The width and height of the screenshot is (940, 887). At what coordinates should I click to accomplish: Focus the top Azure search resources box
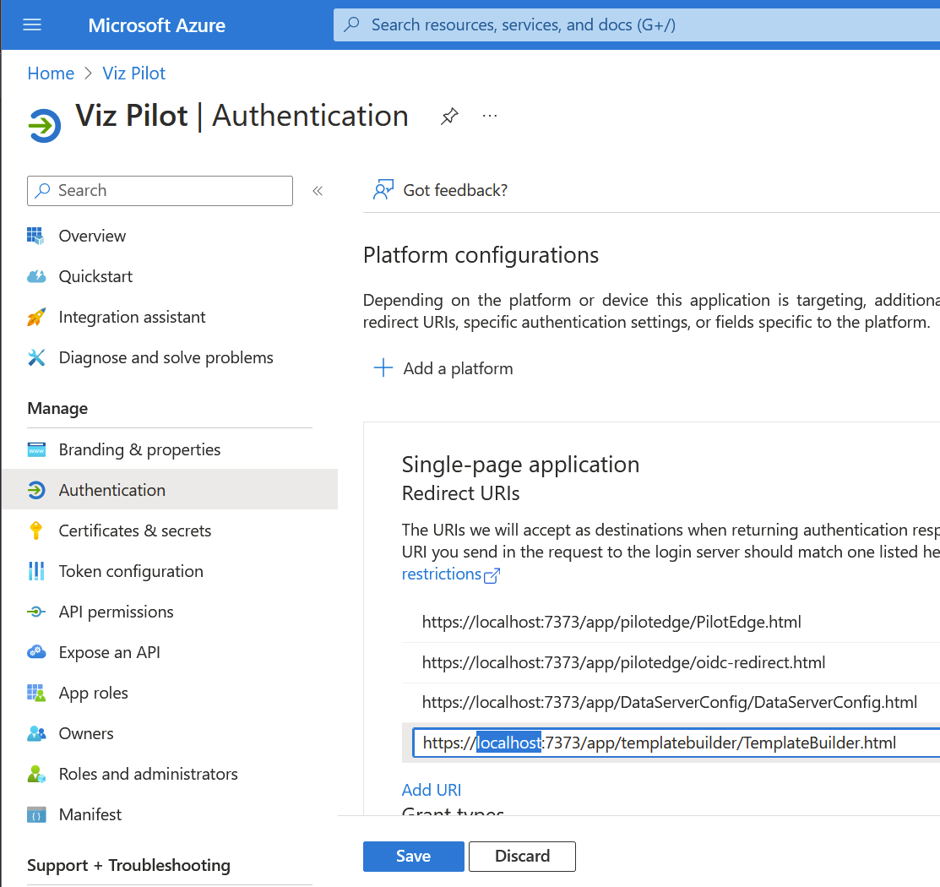(x=633, y=24)
